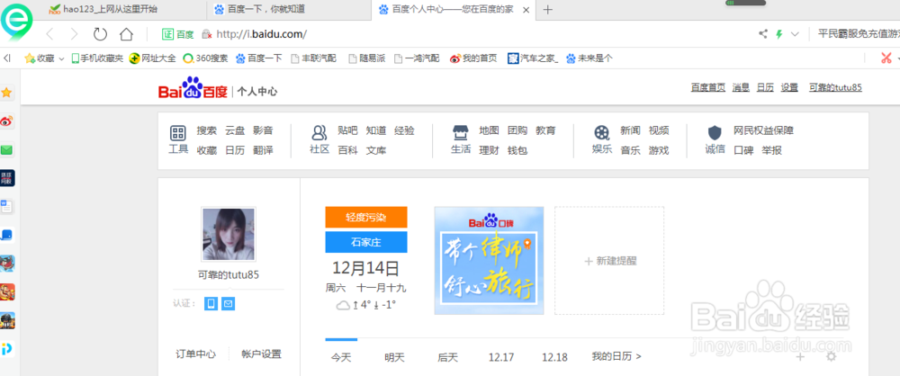The image size is (900, 376).
Task: Open 360搜索 bookmark
Action: [x=205, y=58]
